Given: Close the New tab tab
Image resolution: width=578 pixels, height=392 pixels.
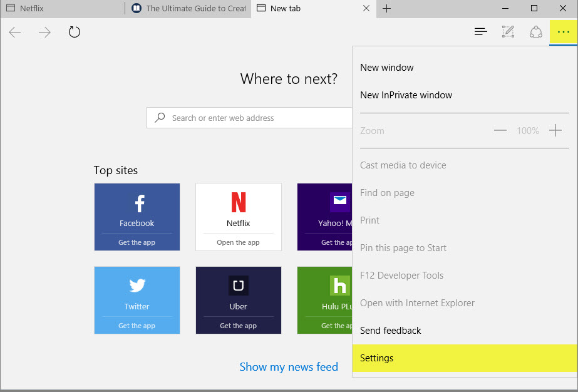Looking at the screenshot, I should click(x=366, y=8).
